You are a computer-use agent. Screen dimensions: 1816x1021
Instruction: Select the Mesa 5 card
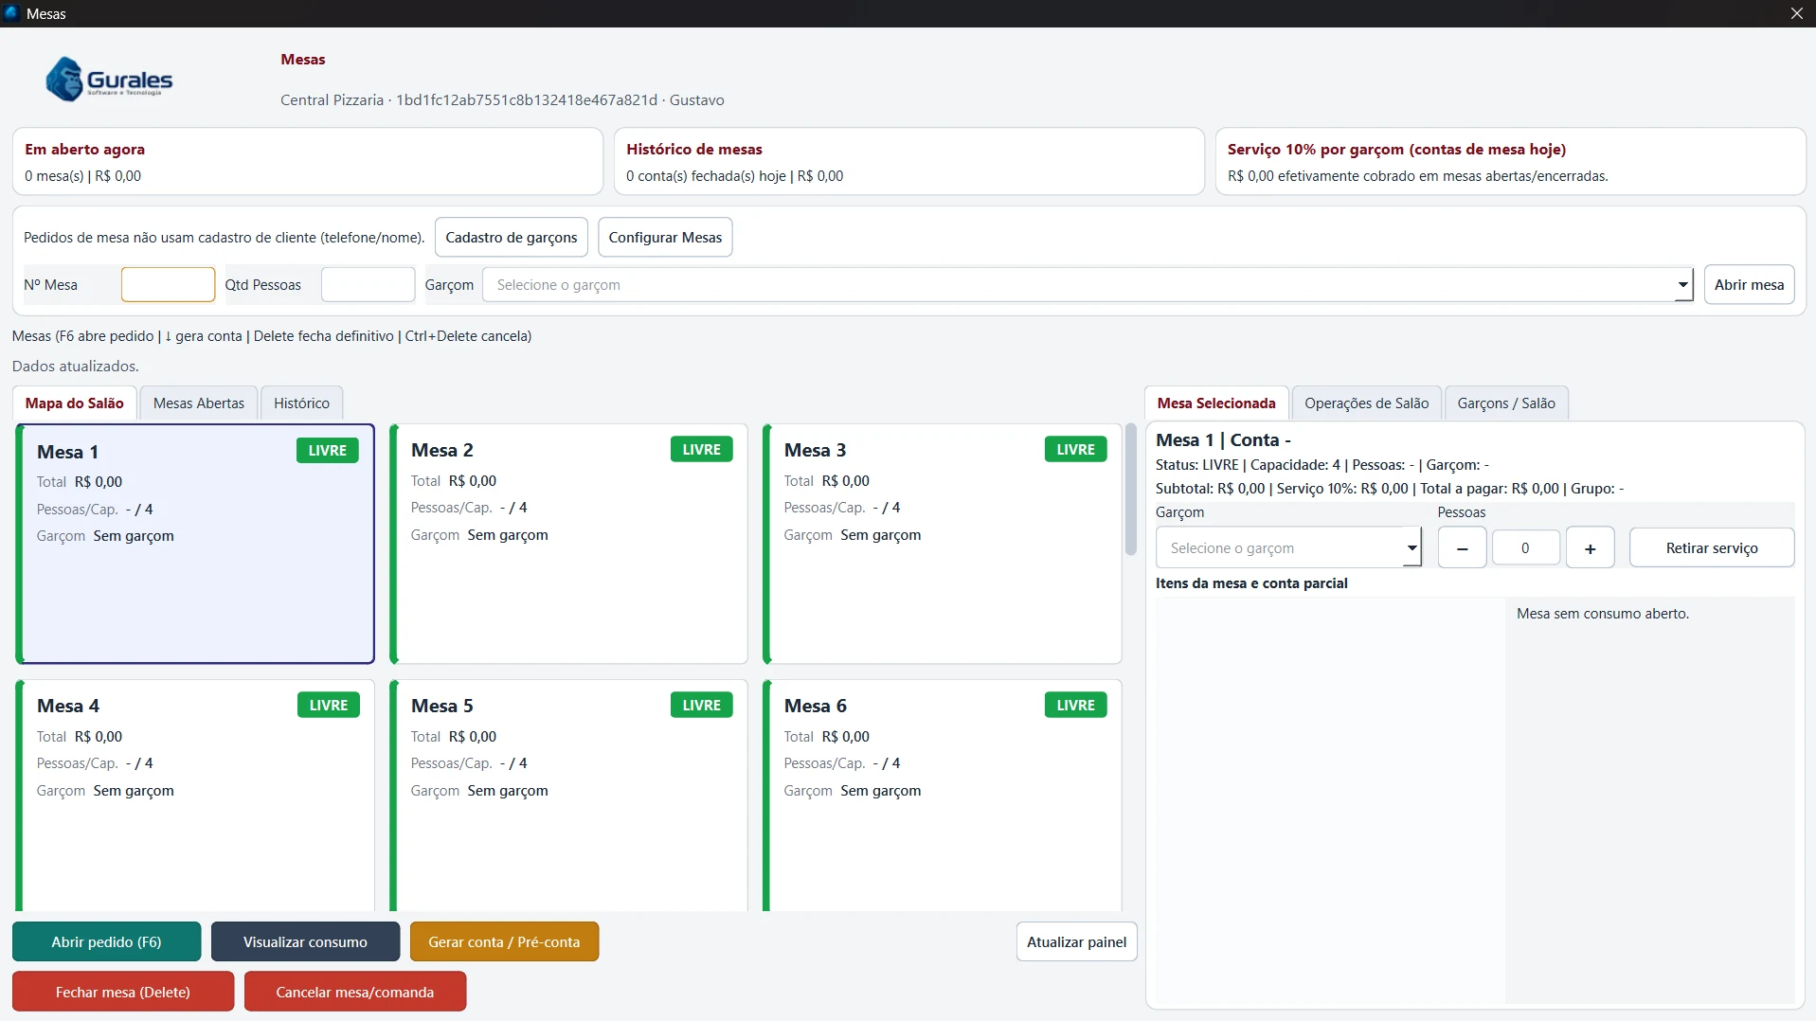569,796
